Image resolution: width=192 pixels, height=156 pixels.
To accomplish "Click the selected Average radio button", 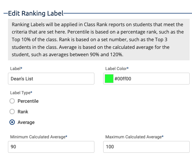I will [x=12, y=122].
